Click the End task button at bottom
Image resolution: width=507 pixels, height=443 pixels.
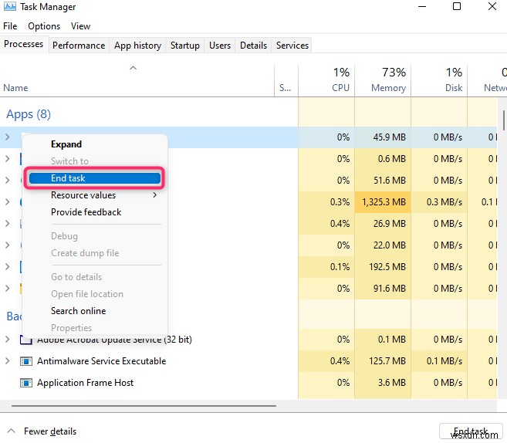tap(470, 431)
